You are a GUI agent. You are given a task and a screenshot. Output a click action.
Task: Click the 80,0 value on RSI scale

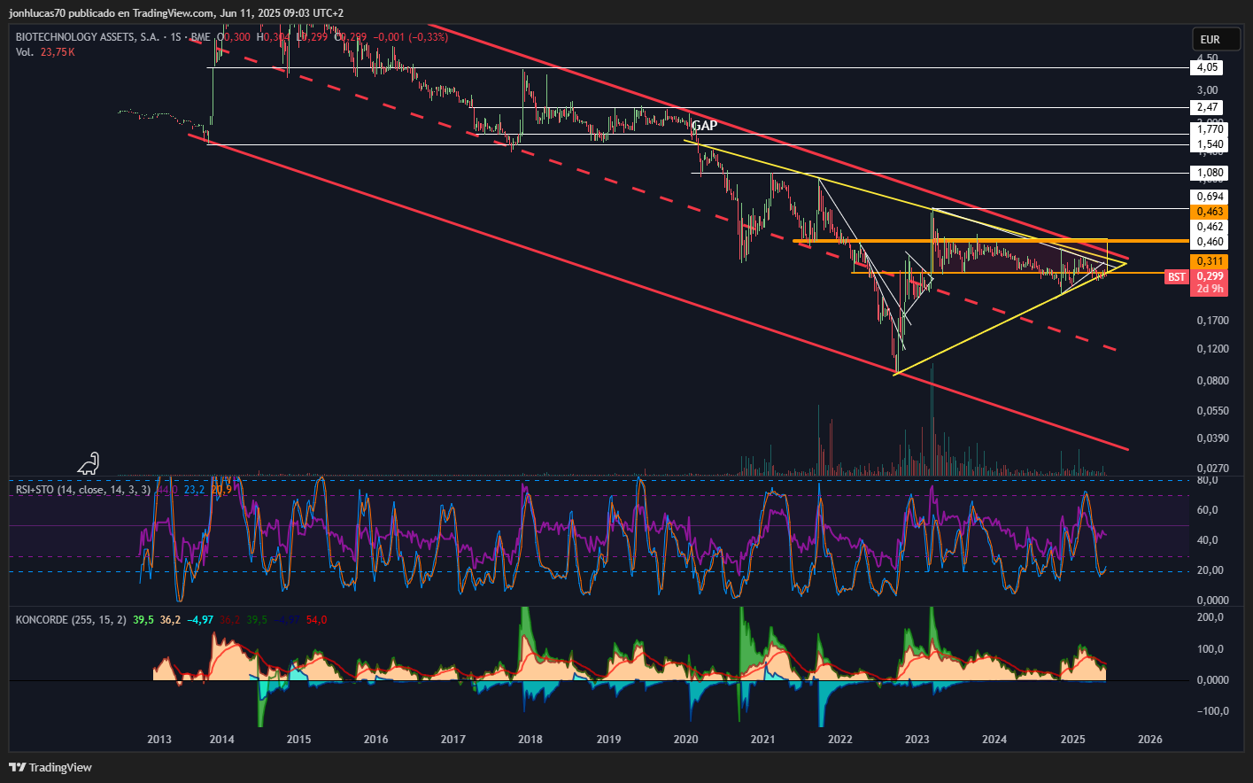click(x=1207, y=480)
